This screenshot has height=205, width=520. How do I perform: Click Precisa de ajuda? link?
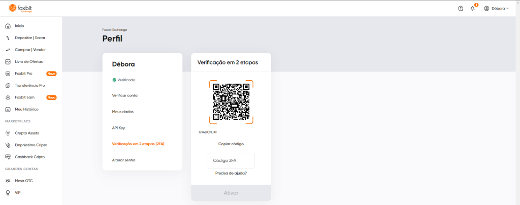coord(231,173)
